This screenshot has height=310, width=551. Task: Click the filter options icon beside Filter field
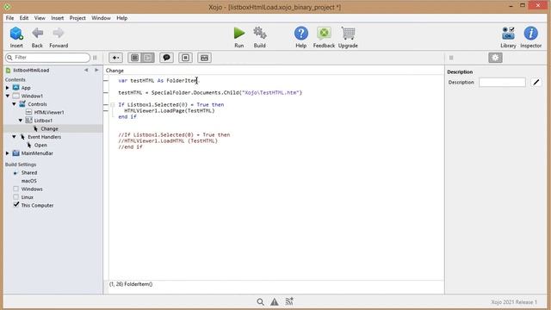[x=95, y=58]
